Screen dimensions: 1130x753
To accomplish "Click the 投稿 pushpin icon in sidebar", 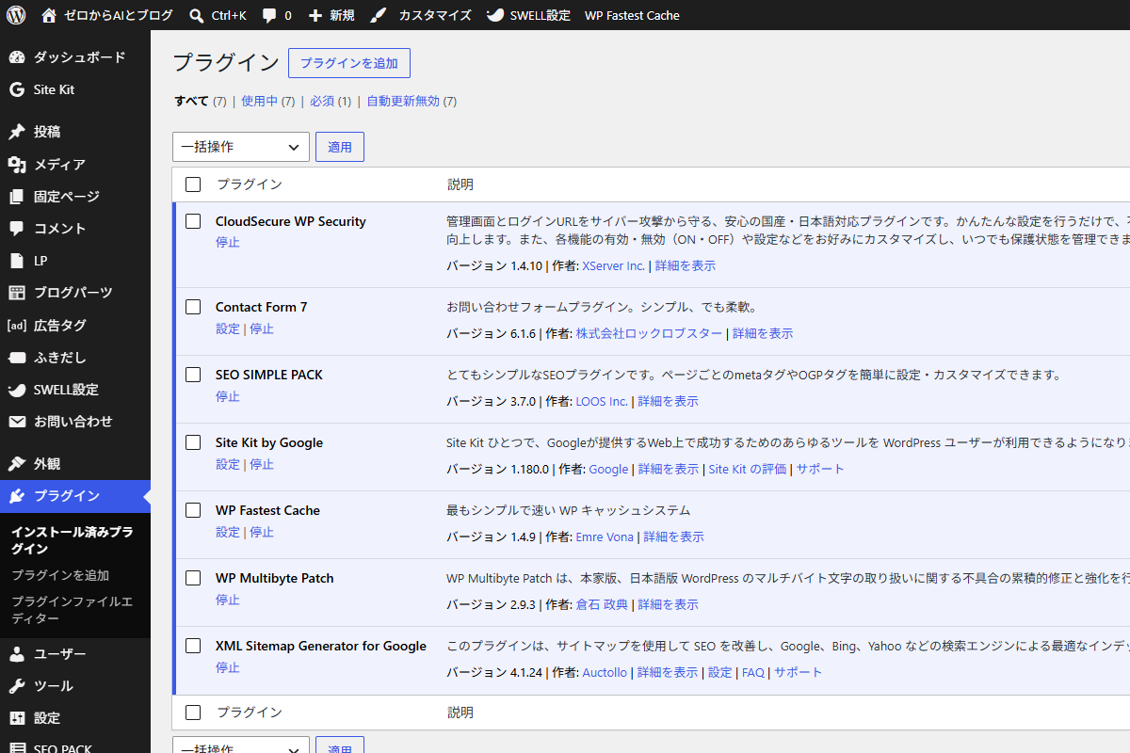I will pos(17,132).
